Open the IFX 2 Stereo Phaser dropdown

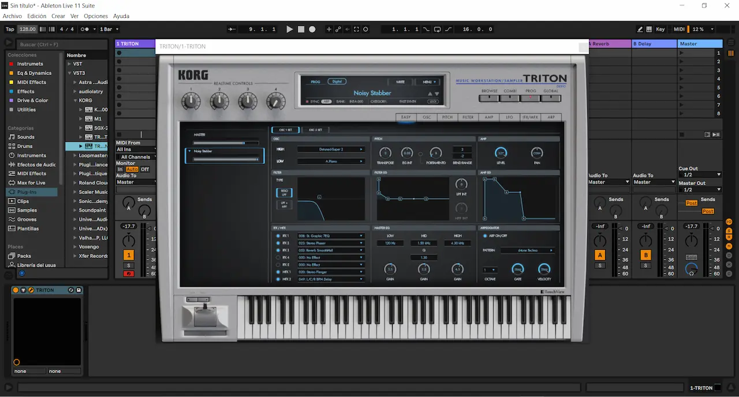coord(331,243)
